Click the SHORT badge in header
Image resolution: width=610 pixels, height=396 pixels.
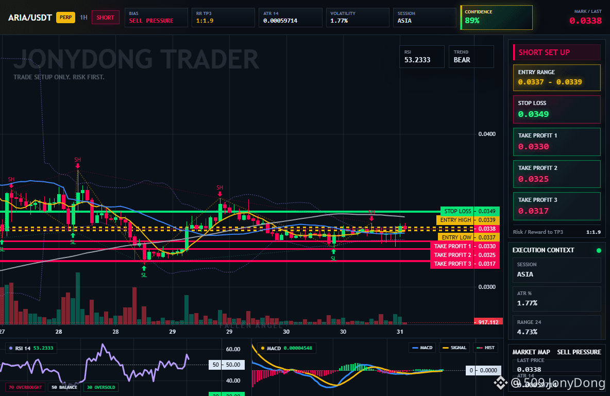click(x=106, y=18)
